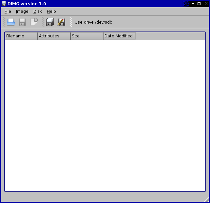Open the Disk menu

pyautogui.click(x=38, y=11)
